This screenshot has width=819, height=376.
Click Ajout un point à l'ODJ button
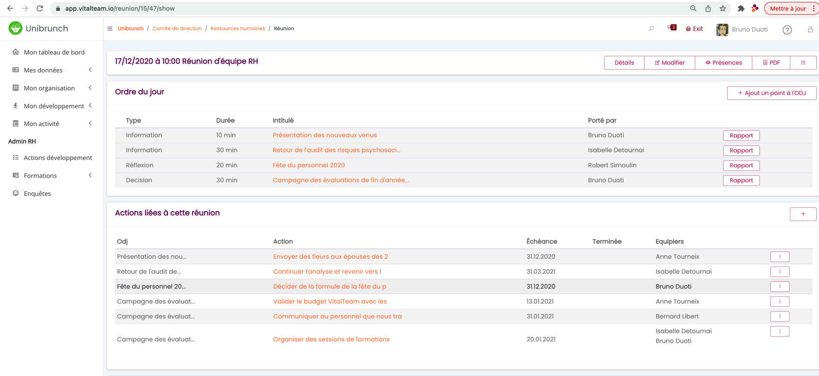pyautogui.click(x=771, y=93)
